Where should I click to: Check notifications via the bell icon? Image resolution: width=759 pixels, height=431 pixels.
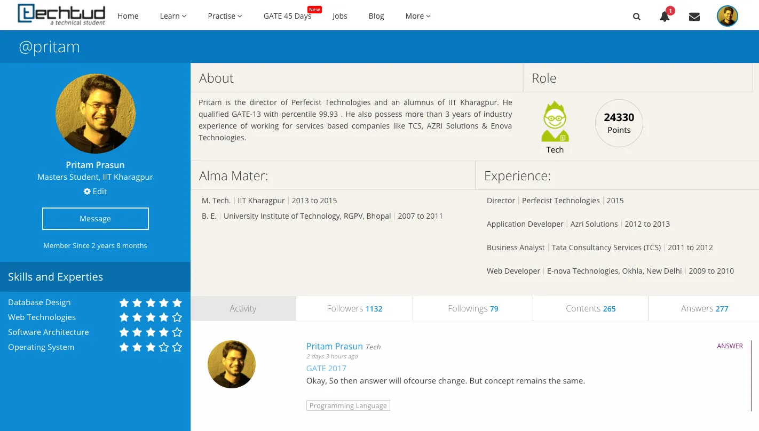click(x=664, y=17)
